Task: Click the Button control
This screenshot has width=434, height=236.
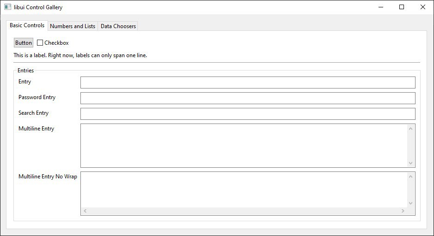Action: coord(24,43)
